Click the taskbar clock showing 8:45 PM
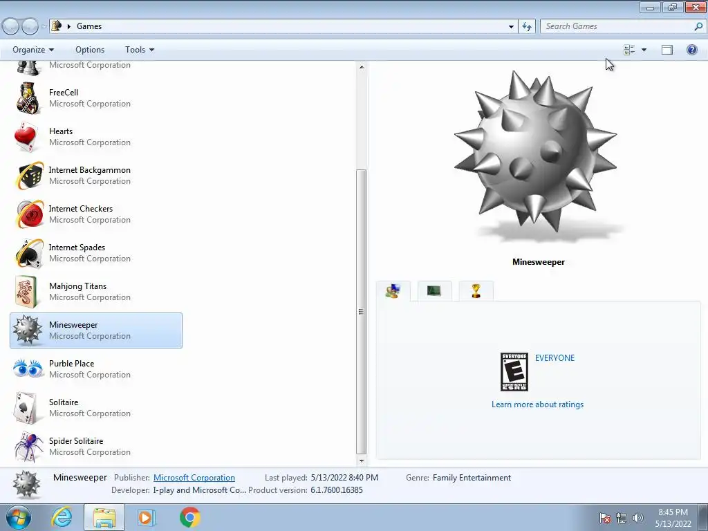This screenshot has height=531, width=708. click(x=673, y=518)
